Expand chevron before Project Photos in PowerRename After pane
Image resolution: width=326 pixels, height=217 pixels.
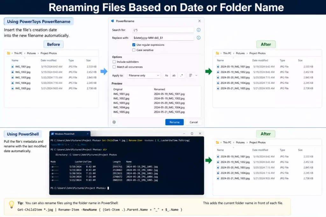coord(247,53)
